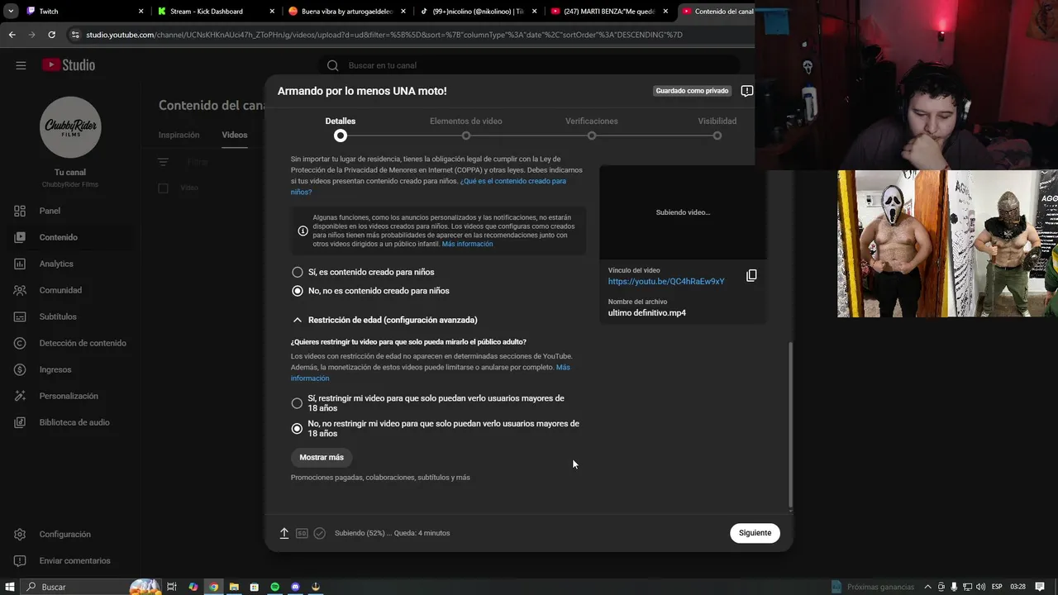This screenshot has height=595, width=1058.
Task: Open Windows Start menu
Action: point(10,587)
